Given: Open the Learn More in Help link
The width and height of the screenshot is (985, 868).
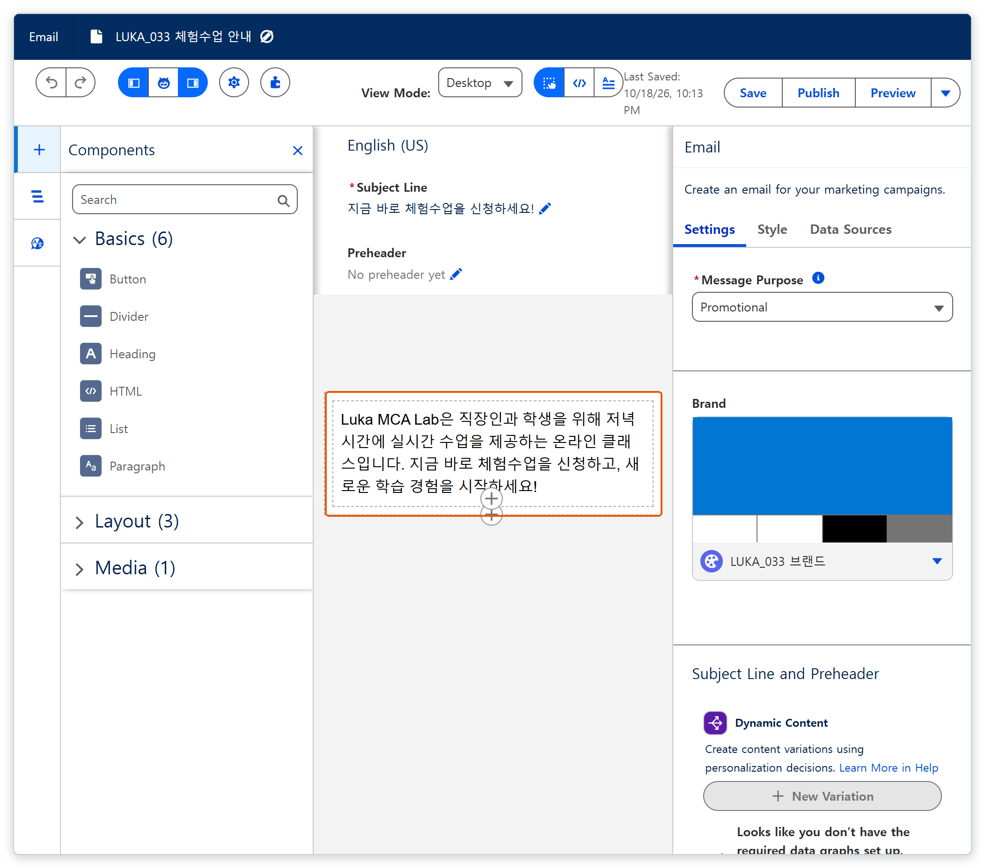Looking at the screenshot, I should pos(889,768).
